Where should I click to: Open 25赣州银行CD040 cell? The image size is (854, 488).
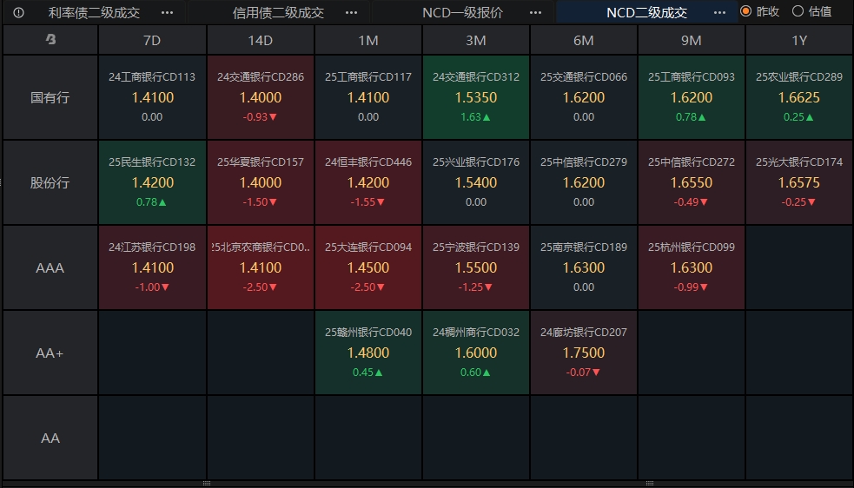tap(368, 353)
